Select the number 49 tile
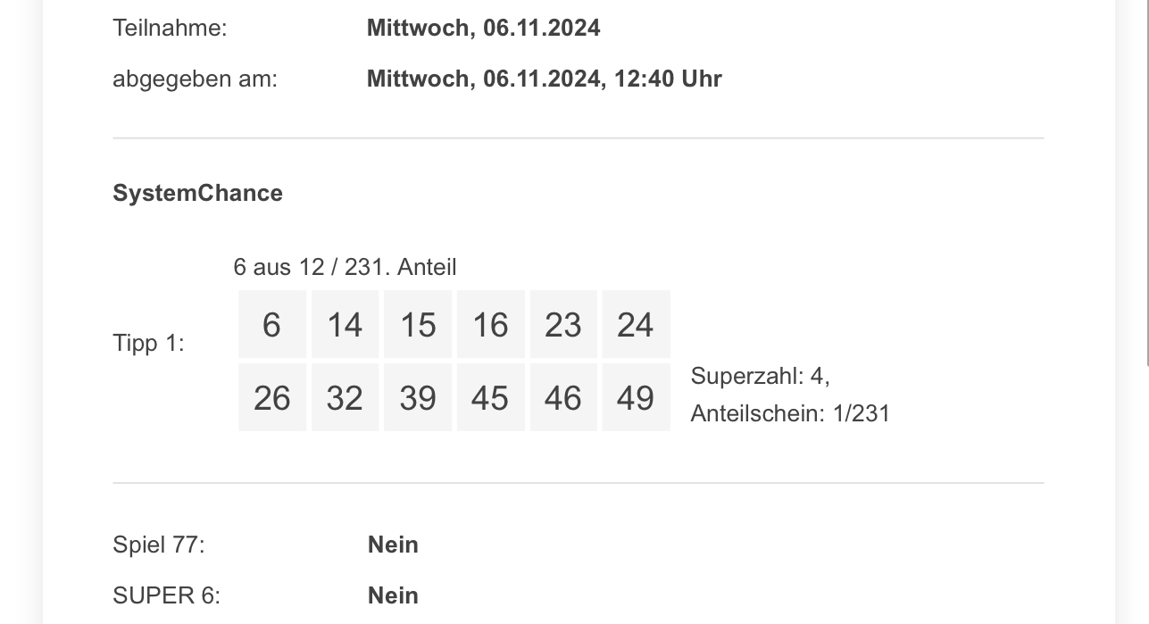 [x=636, y=397]
